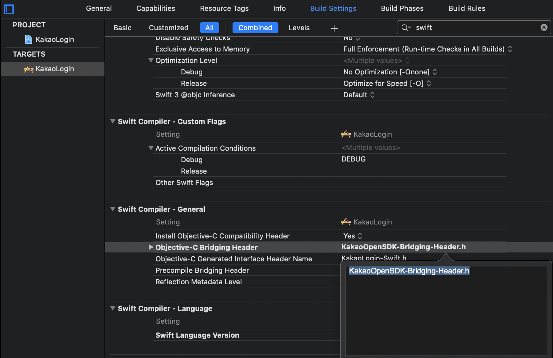
Task: Select Swift 3 @objc Inference setting
Action: pos(195,95)
